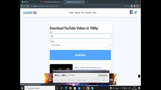The width and height of the screenshot is (161, 90).
Task: Open the HOME navigation link
Action: coord(71,13)
